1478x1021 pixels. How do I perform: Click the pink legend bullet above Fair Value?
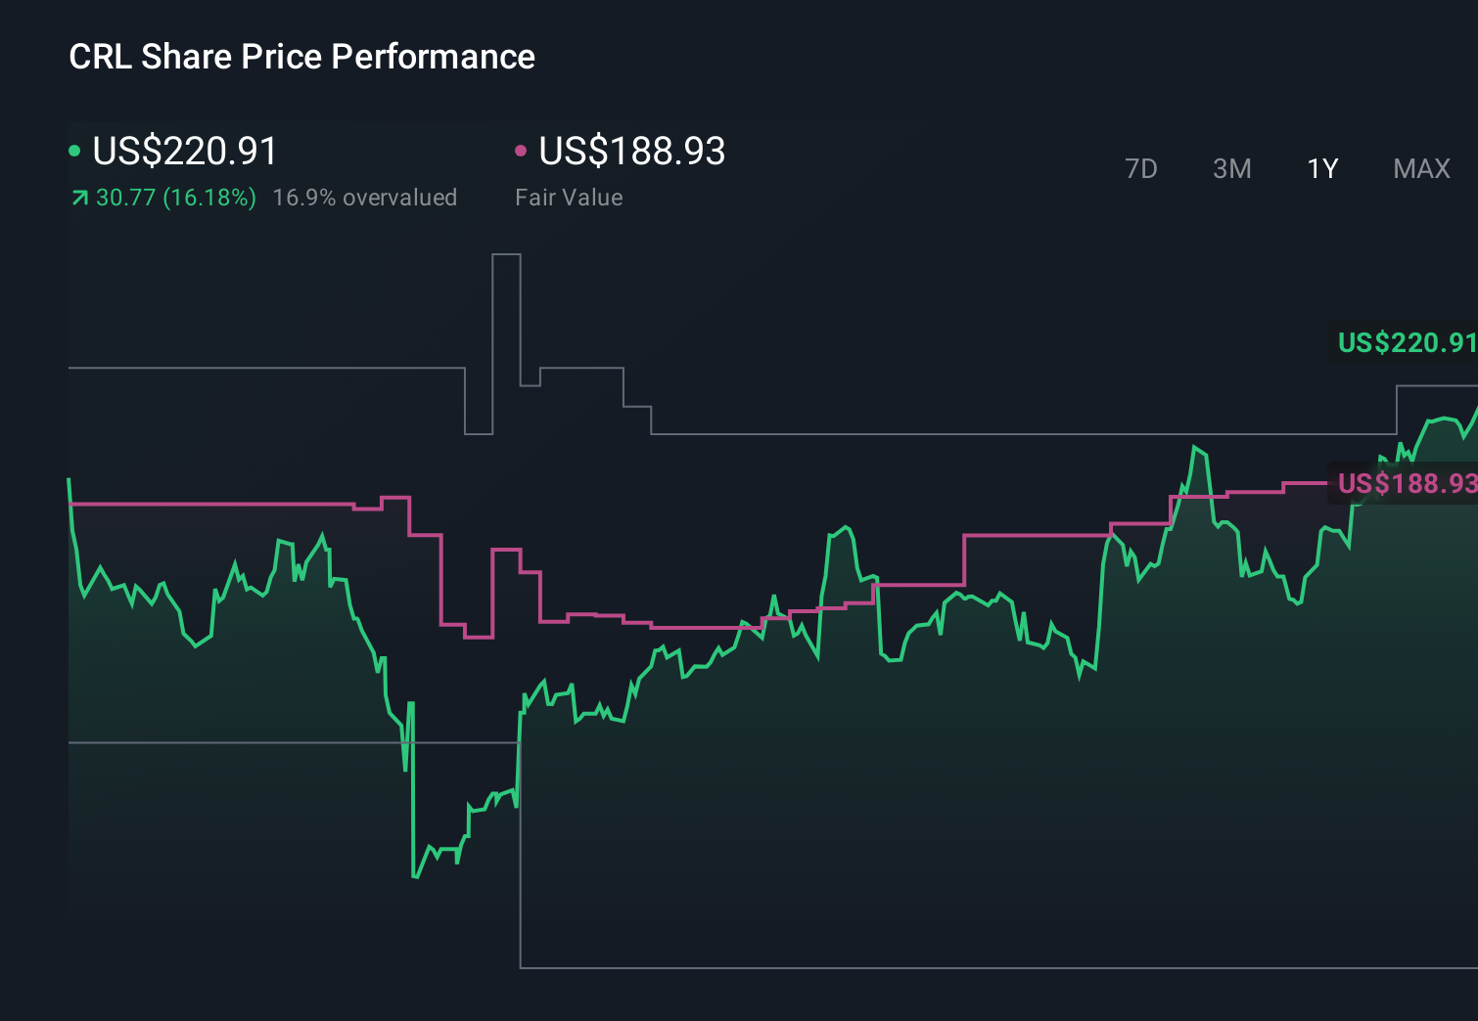[521, 150]
